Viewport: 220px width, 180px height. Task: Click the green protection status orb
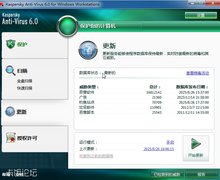point(68,26)
